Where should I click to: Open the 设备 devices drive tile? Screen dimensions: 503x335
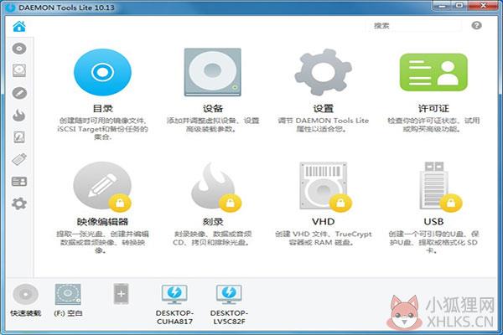coord(212,72)
